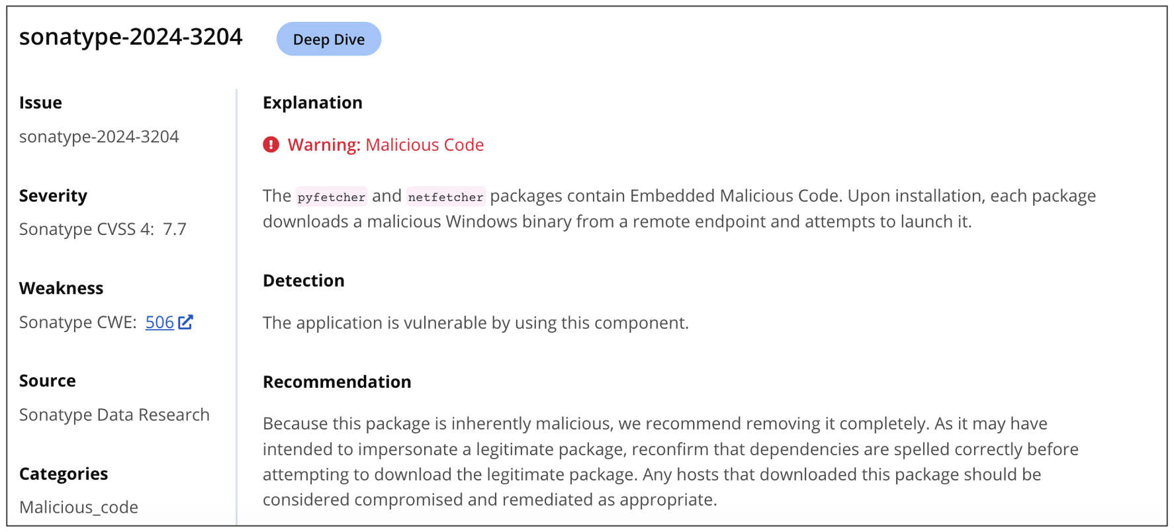The image size is (1174, 532).
Task: Click the red warning exclamation icon
Action: 271,145
